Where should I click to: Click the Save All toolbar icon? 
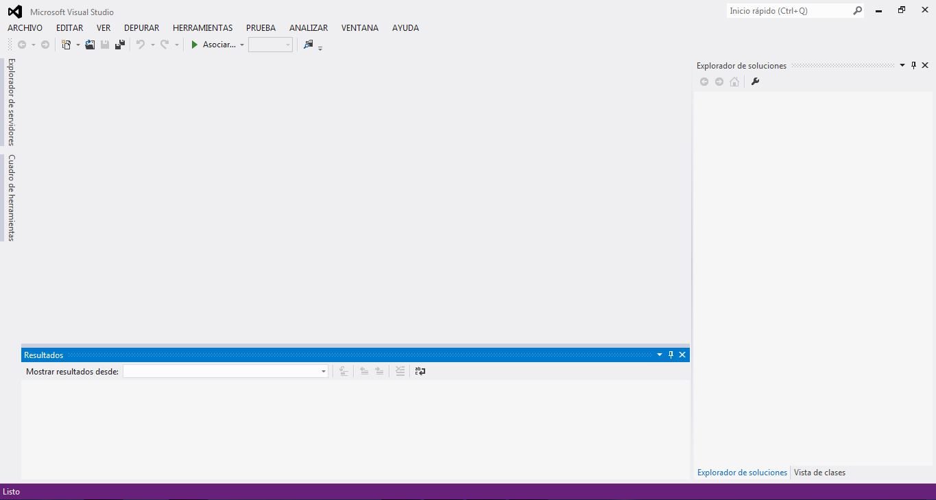pos(120,45)
